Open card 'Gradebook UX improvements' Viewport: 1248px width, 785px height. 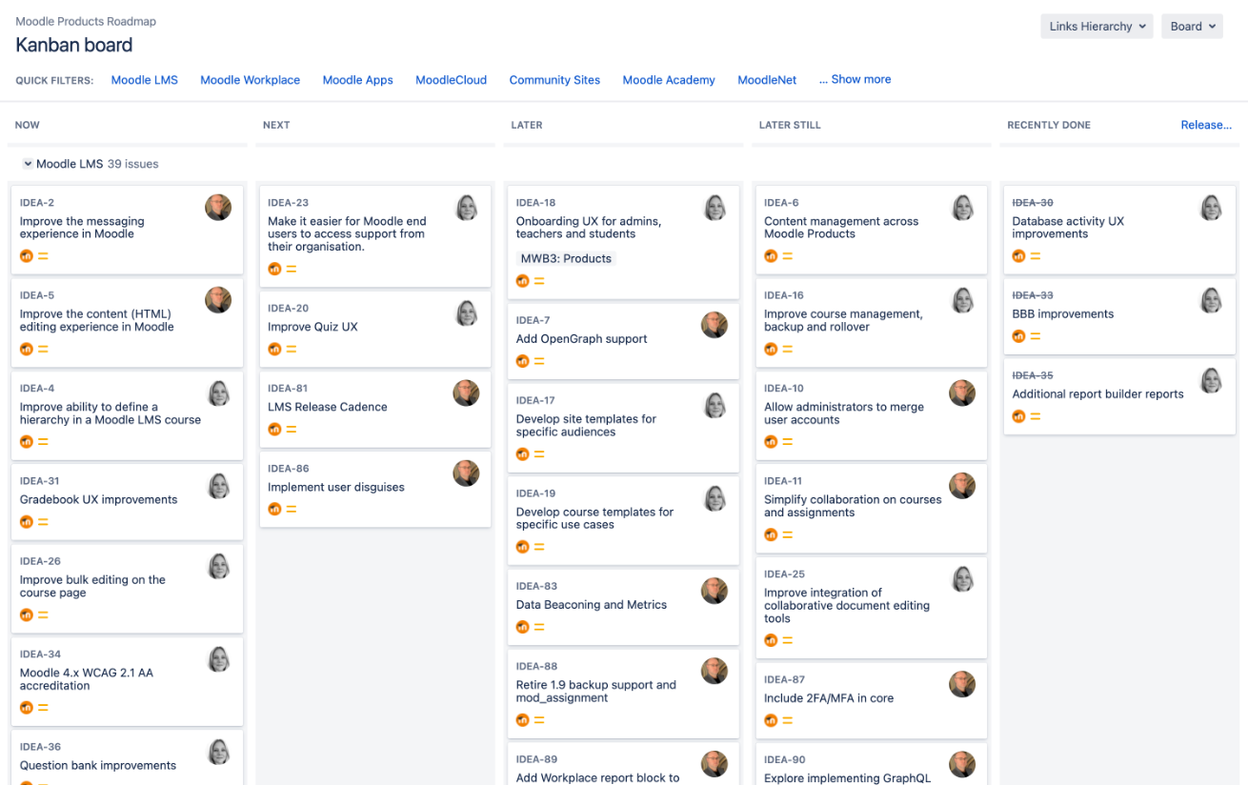(x=128, y=502)
